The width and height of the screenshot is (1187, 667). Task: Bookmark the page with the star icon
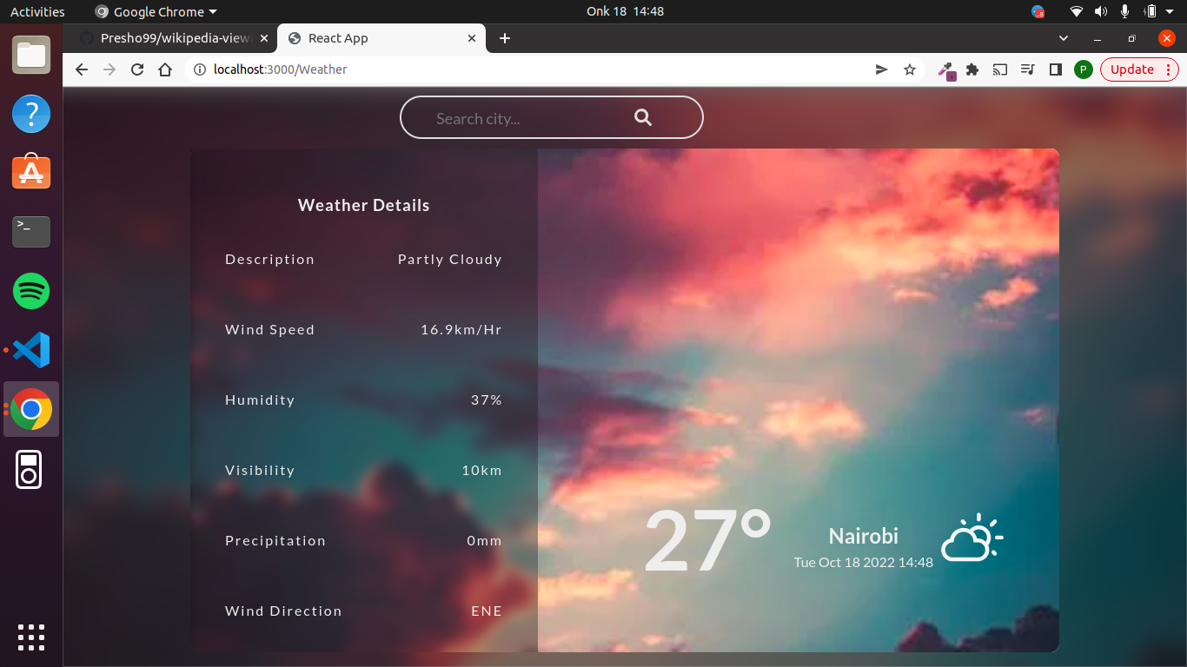(x=909, y=69)
